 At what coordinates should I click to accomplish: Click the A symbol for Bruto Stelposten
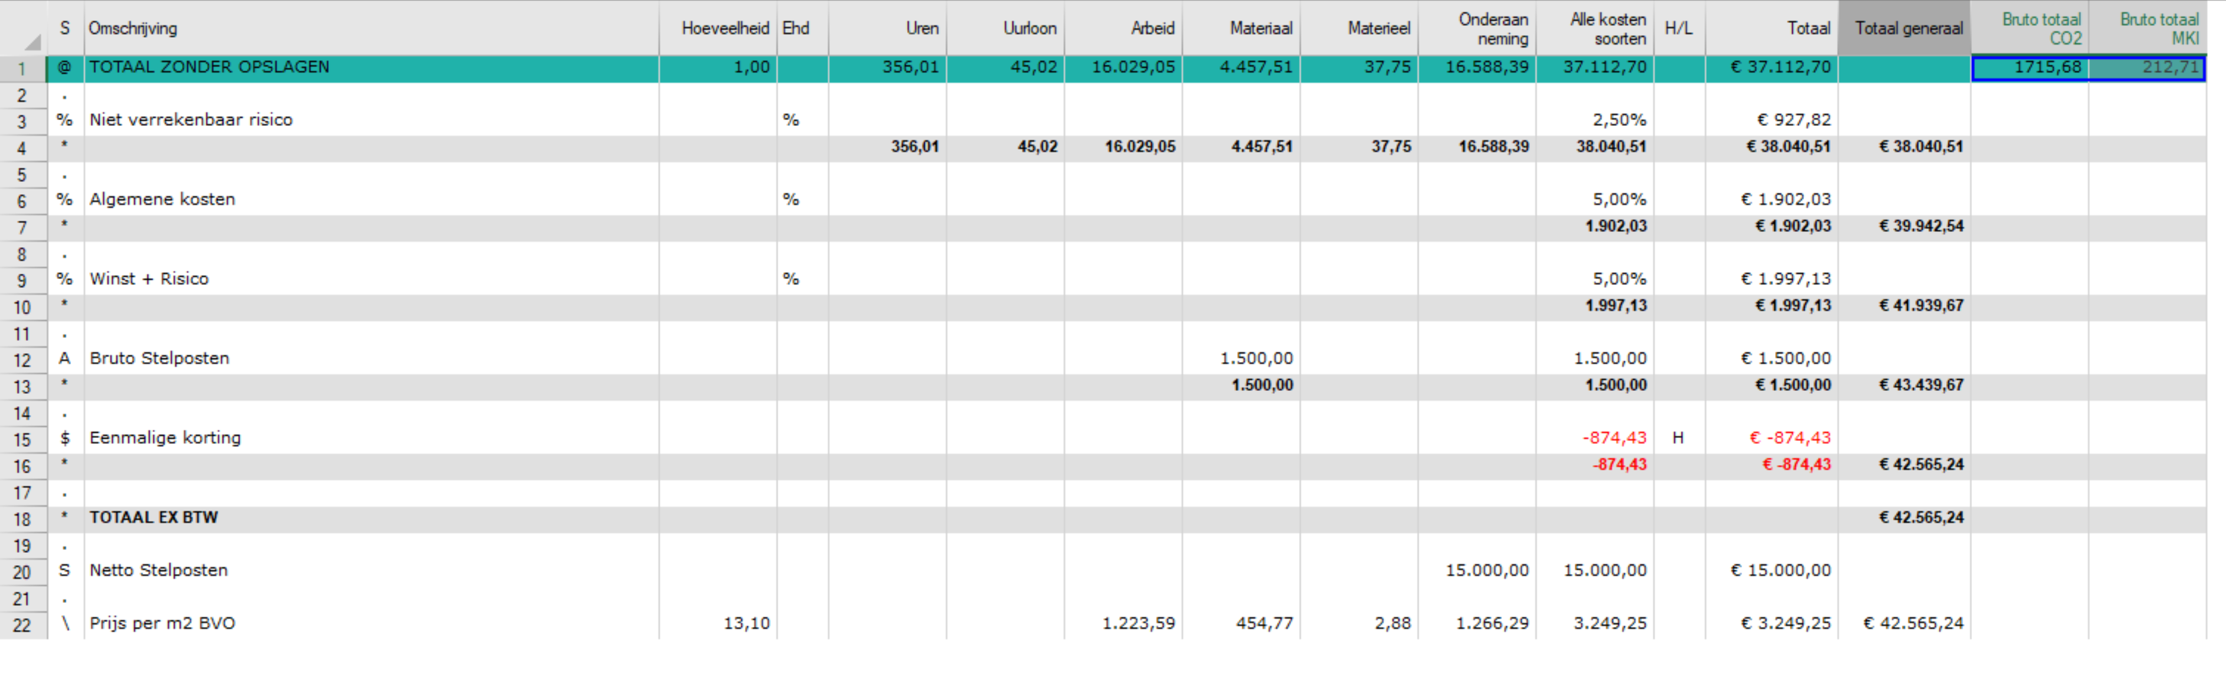[x=65, y=359]
